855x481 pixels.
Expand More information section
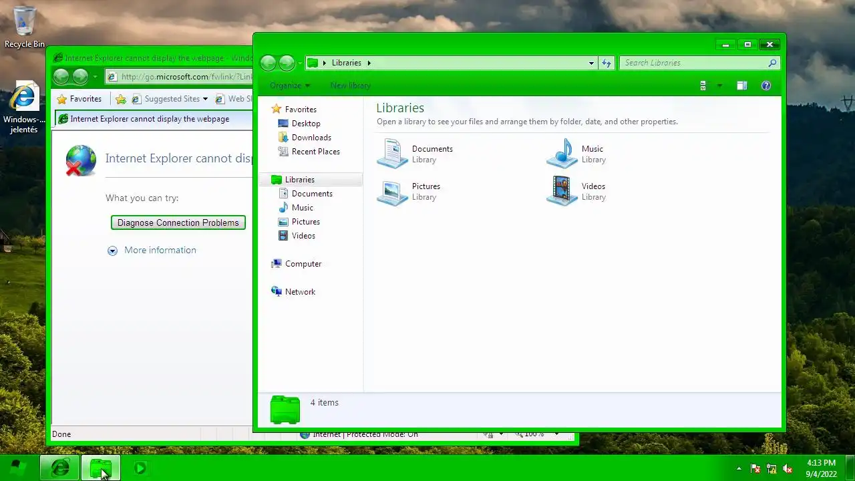[152, 250]
